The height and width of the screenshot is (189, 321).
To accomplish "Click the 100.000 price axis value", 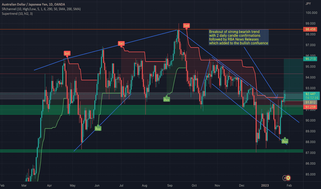I will coord(311,13).
